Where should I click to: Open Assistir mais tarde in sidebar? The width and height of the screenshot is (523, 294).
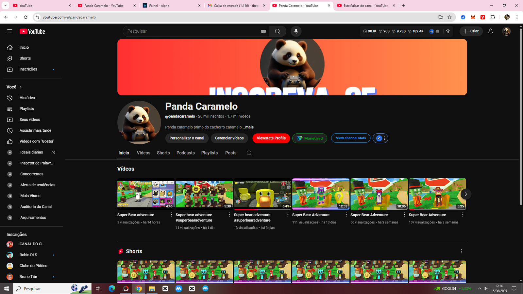tap(31, 130)
